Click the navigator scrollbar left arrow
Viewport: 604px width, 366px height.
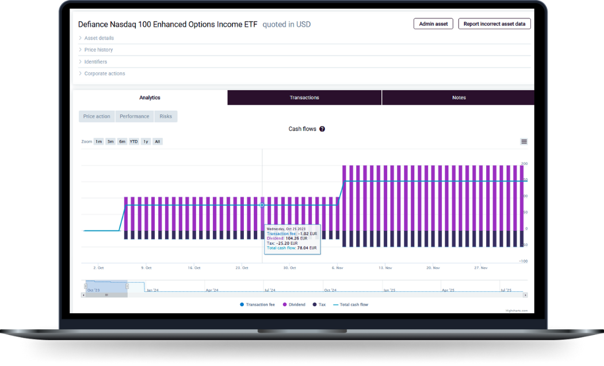click(83, 295)
